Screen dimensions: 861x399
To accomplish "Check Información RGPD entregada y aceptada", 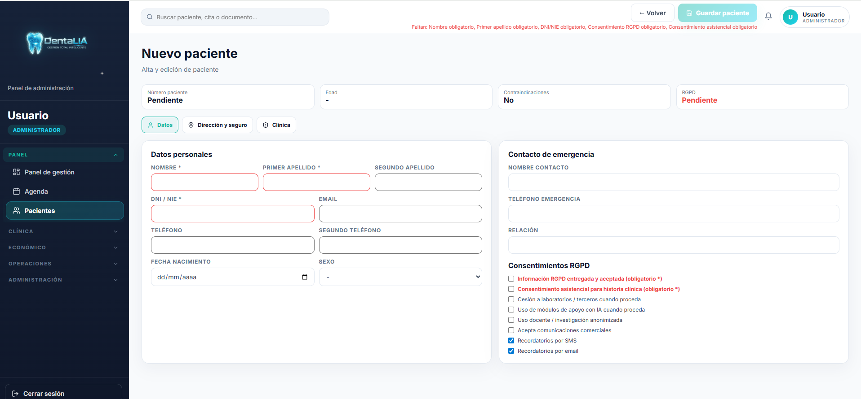I will [511, 279].
